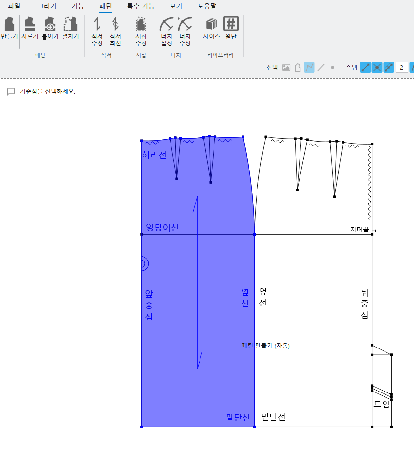Image resolution: width=414 pixels, height=450 pixels.
Task: Click the snap division number field
Action: 401,68
